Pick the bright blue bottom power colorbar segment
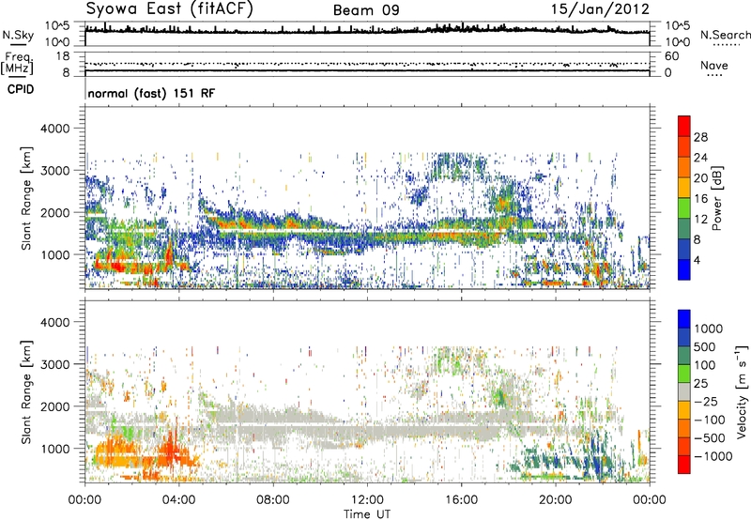Viewport: 751px width, 520px height. (684, 270)
